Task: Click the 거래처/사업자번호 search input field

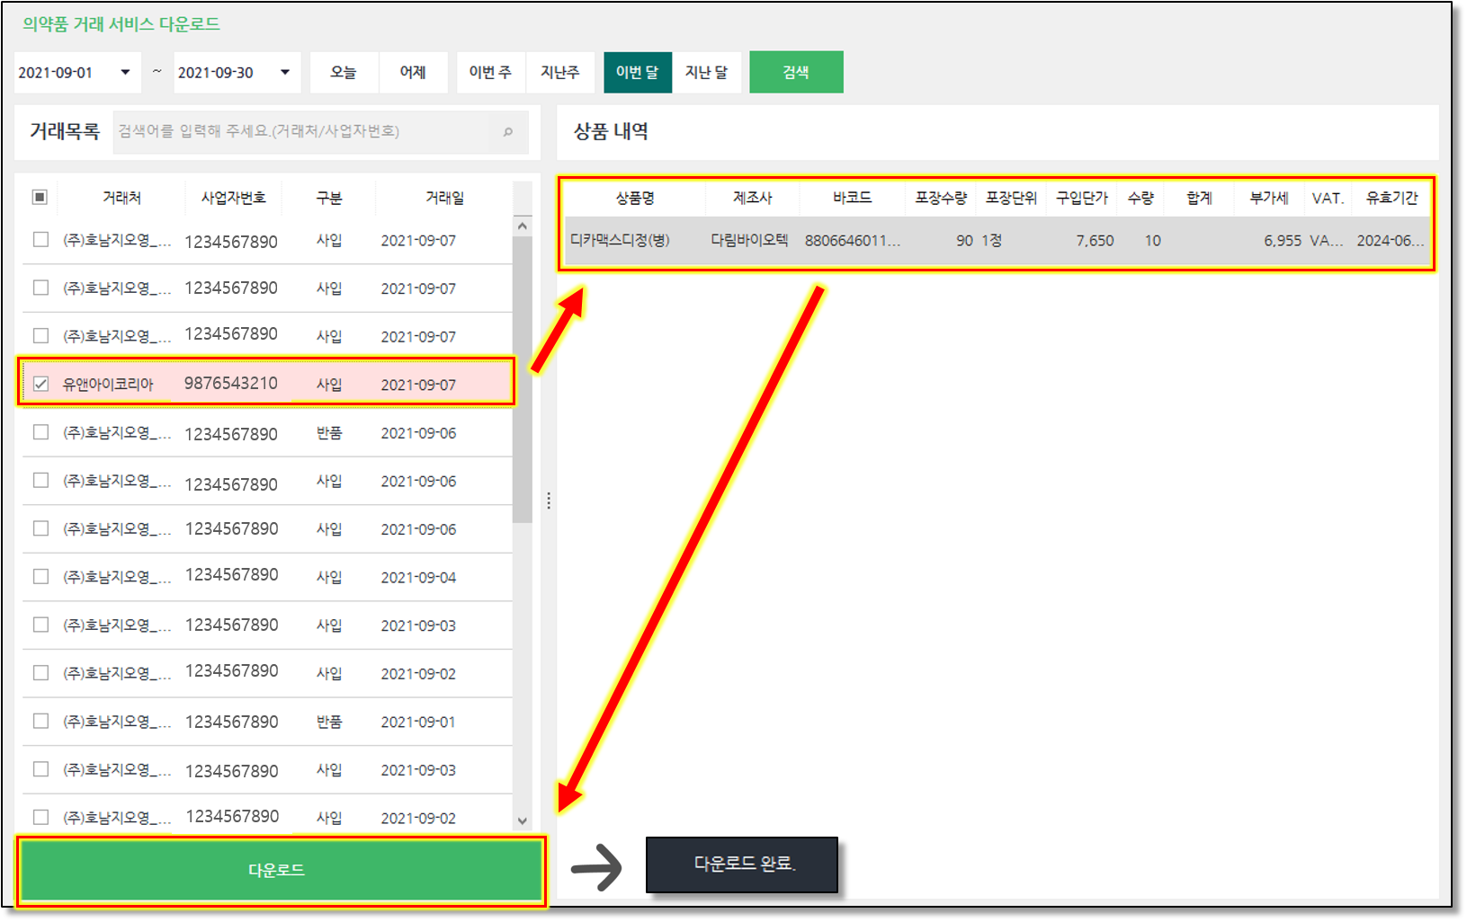Action: click(306, 132)
